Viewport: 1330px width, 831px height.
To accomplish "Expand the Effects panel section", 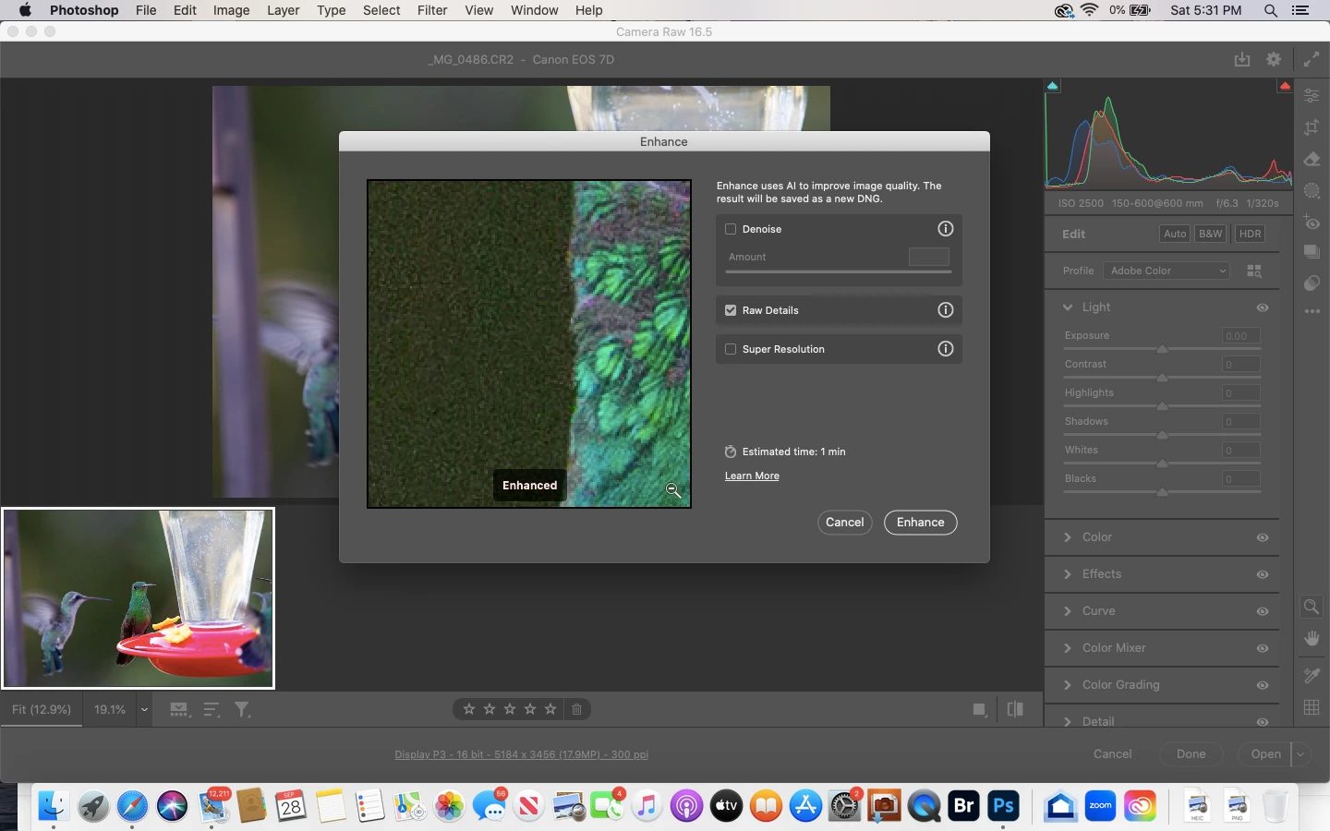I will click(x=1068, y=574).
